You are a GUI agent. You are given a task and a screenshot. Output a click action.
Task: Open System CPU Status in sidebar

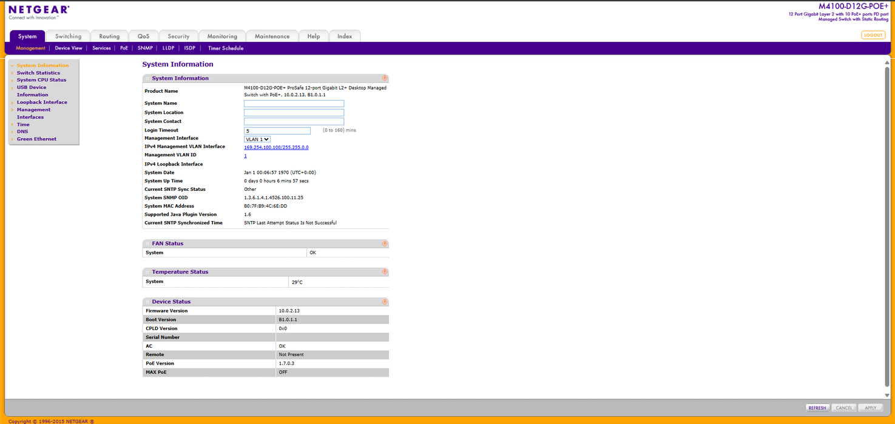tap(41, 80)
